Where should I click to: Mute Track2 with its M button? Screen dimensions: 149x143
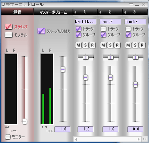click(x=103, y=45)
